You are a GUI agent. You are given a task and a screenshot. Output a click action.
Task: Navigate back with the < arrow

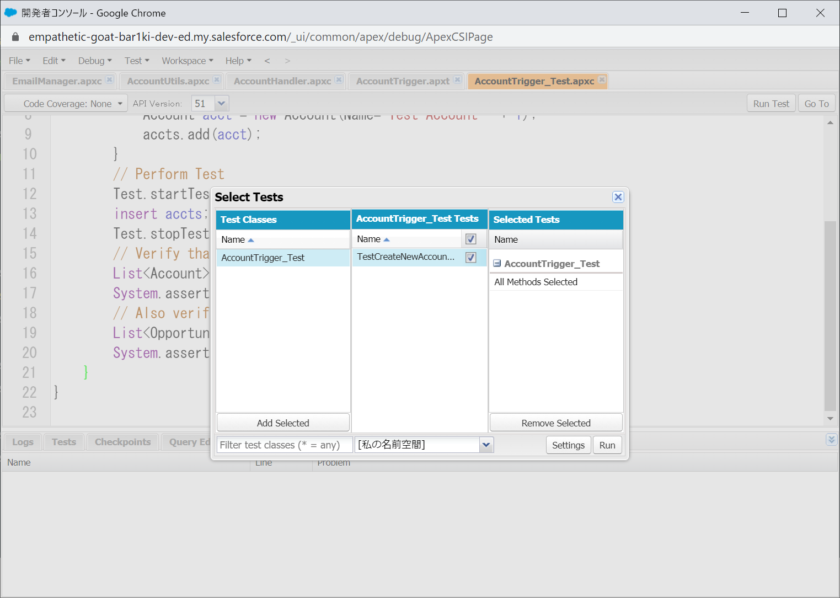[x=267, y=61]
